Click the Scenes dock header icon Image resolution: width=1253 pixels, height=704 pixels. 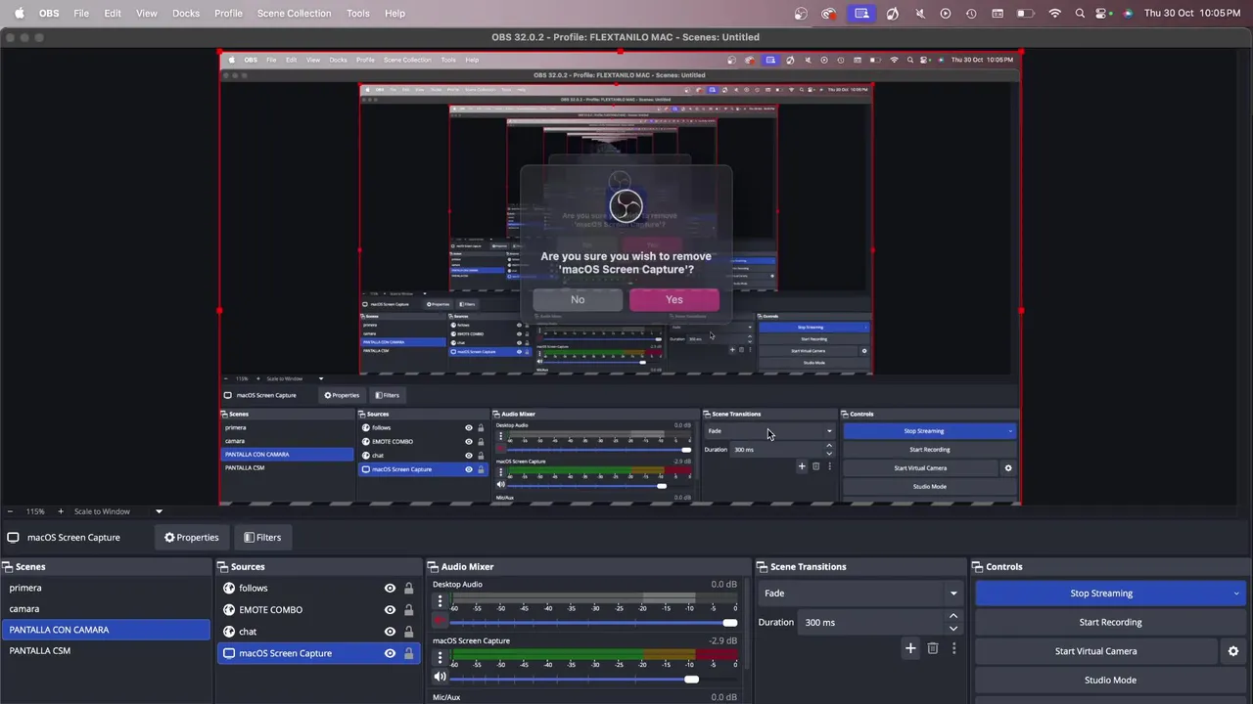pos(7,566)
